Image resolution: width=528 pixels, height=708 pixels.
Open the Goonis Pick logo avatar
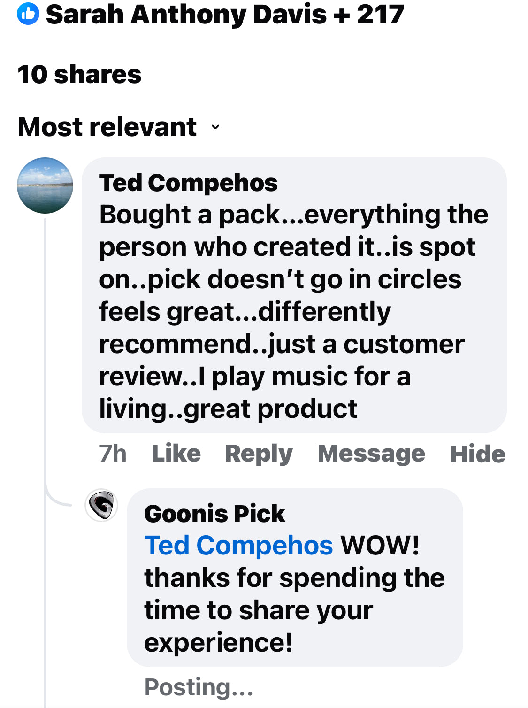coord(101,506)
